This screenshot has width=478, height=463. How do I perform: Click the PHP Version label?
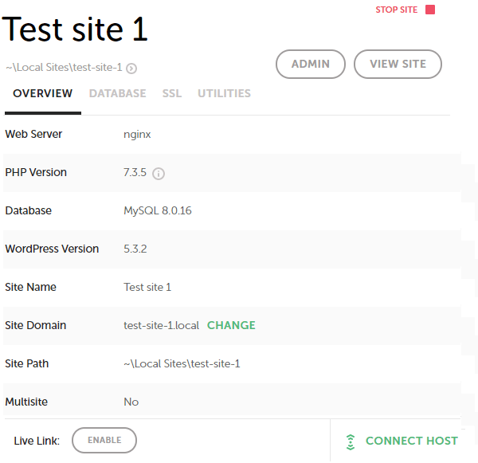36,172
